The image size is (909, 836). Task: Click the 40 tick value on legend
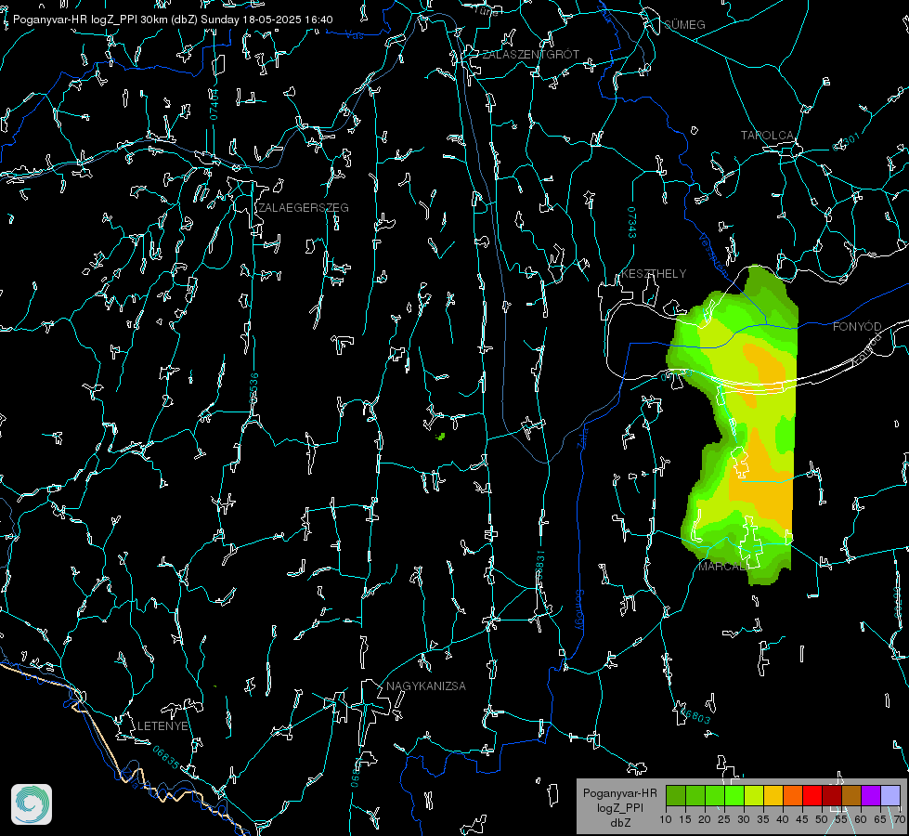(783, 820)
